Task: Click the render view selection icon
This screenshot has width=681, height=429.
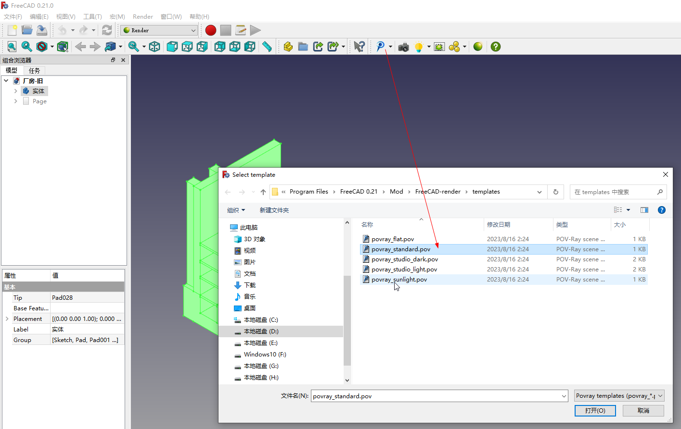Action: click(x=439, y=47)
